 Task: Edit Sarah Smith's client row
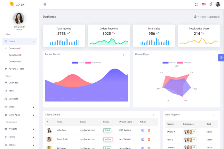[x=143, y=139]
